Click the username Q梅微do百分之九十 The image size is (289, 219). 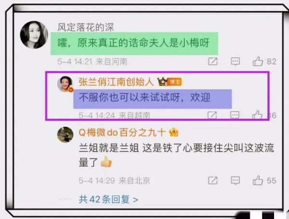[122, 132]
